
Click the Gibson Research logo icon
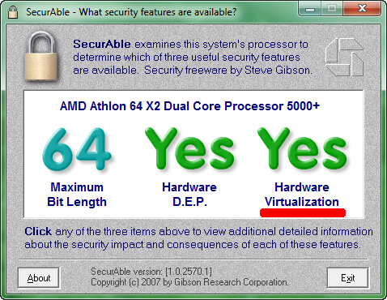[x=344, y=57]
